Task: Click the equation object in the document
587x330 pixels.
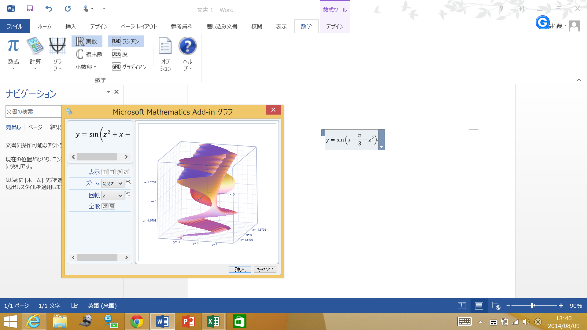Action: point(352,140)
